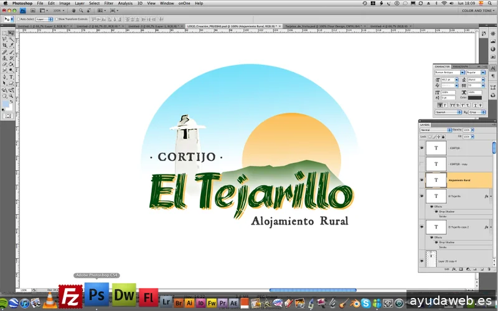This screenshot has height=311, width=498.
Task: Open the Layer menu
Action: pos(80,3)
